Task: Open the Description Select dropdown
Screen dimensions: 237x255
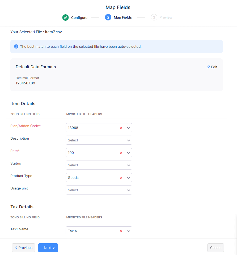Action: (x=99, y=140)
